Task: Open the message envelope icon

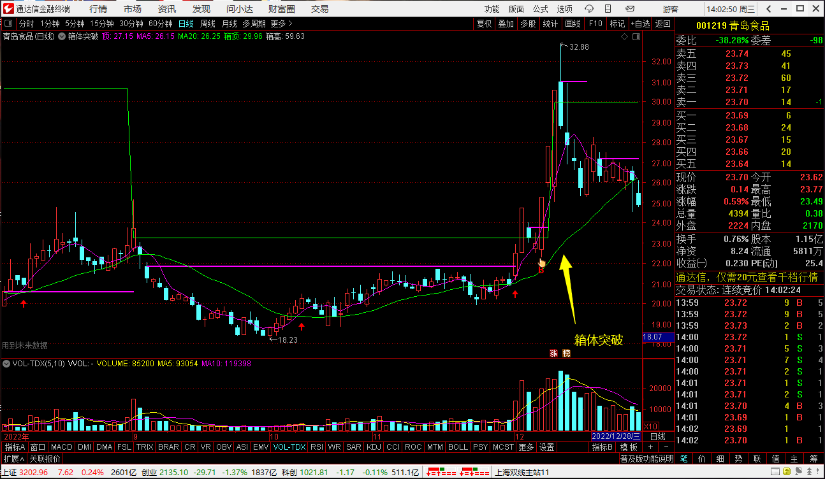Action: point(630,9)
